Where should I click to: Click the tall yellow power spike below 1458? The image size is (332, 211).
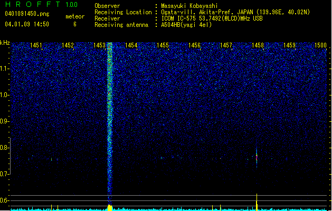(x=257, y=202)
